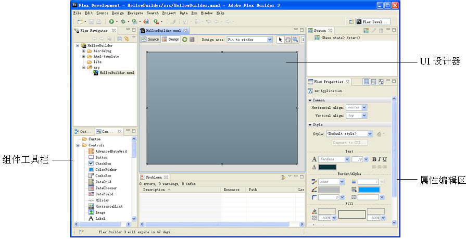
Task: Click the New State icon in States panel
Action: 366,30
